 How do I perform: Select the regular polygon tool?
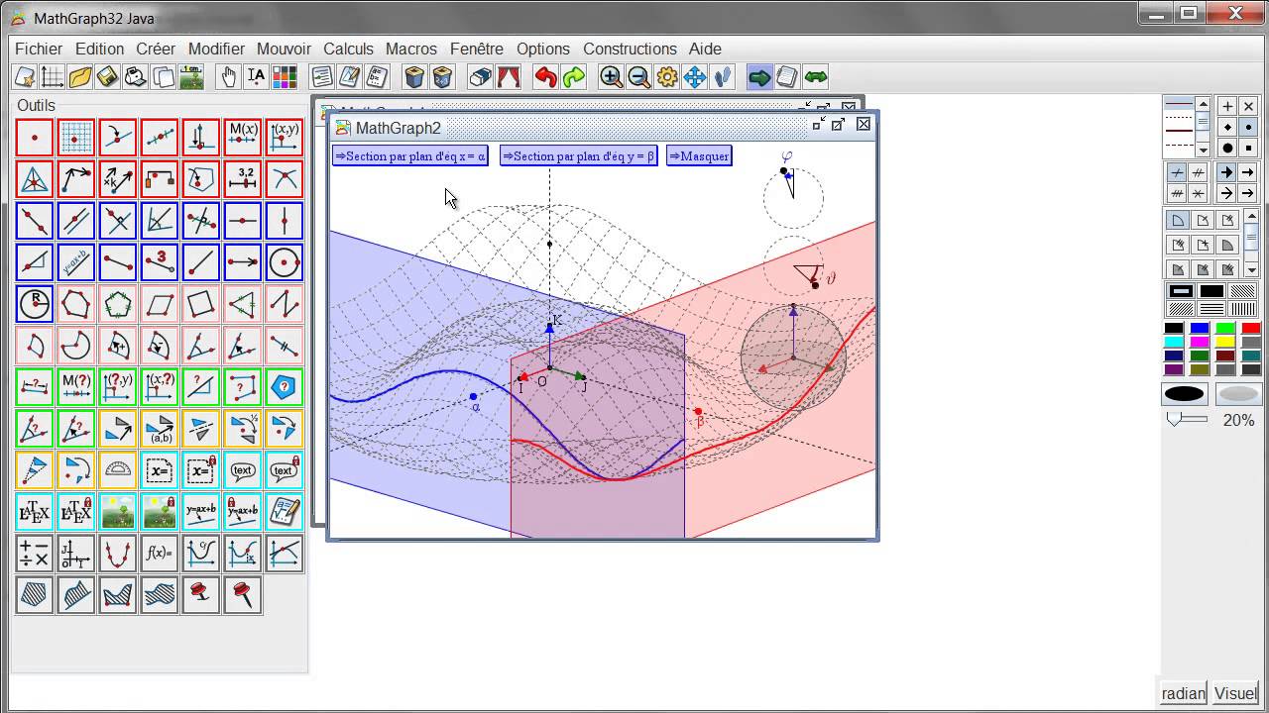tap(118, 304)
